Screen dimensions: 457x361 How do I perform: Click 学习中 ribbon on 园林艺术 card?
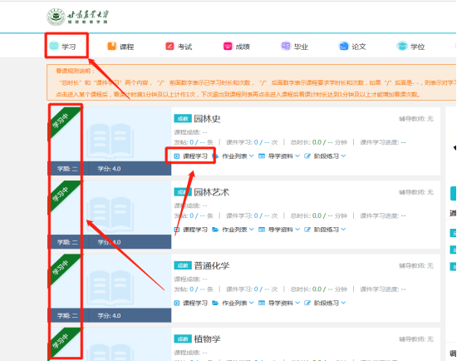(61, 194)
